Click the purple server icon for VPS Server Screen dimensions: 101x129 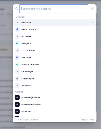(x=17, y=58)
